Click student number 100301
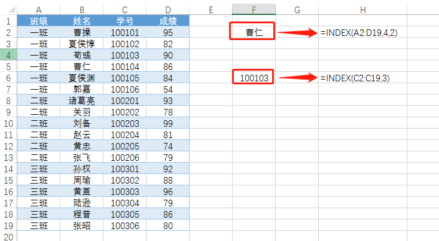This screenshot has height=241, width=439. click(x=124, y=169)
